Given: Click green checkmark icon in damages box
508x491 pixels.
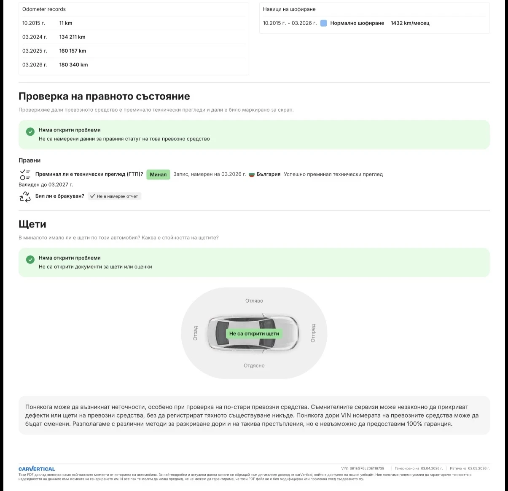Looking at the screenshot, I should [x=30, y=260].
